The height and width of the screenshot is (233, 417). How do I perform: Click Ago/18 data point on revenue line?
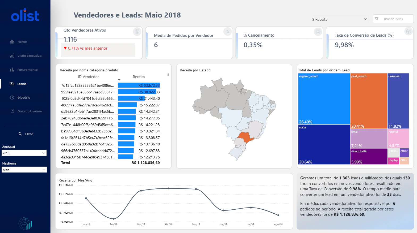(278, 215)
